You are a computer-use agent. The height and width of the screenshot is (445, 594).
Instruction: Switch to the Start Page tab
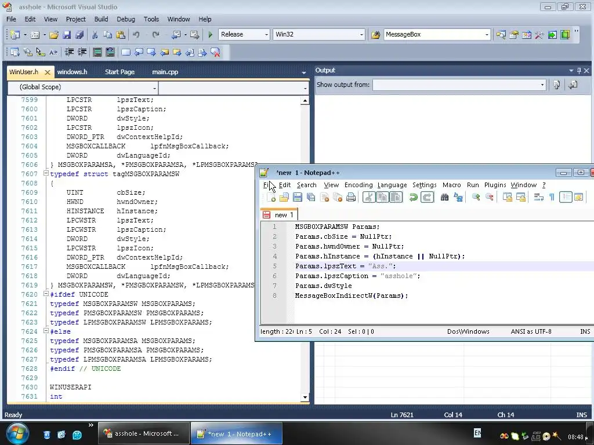click(x=119, y=72)
